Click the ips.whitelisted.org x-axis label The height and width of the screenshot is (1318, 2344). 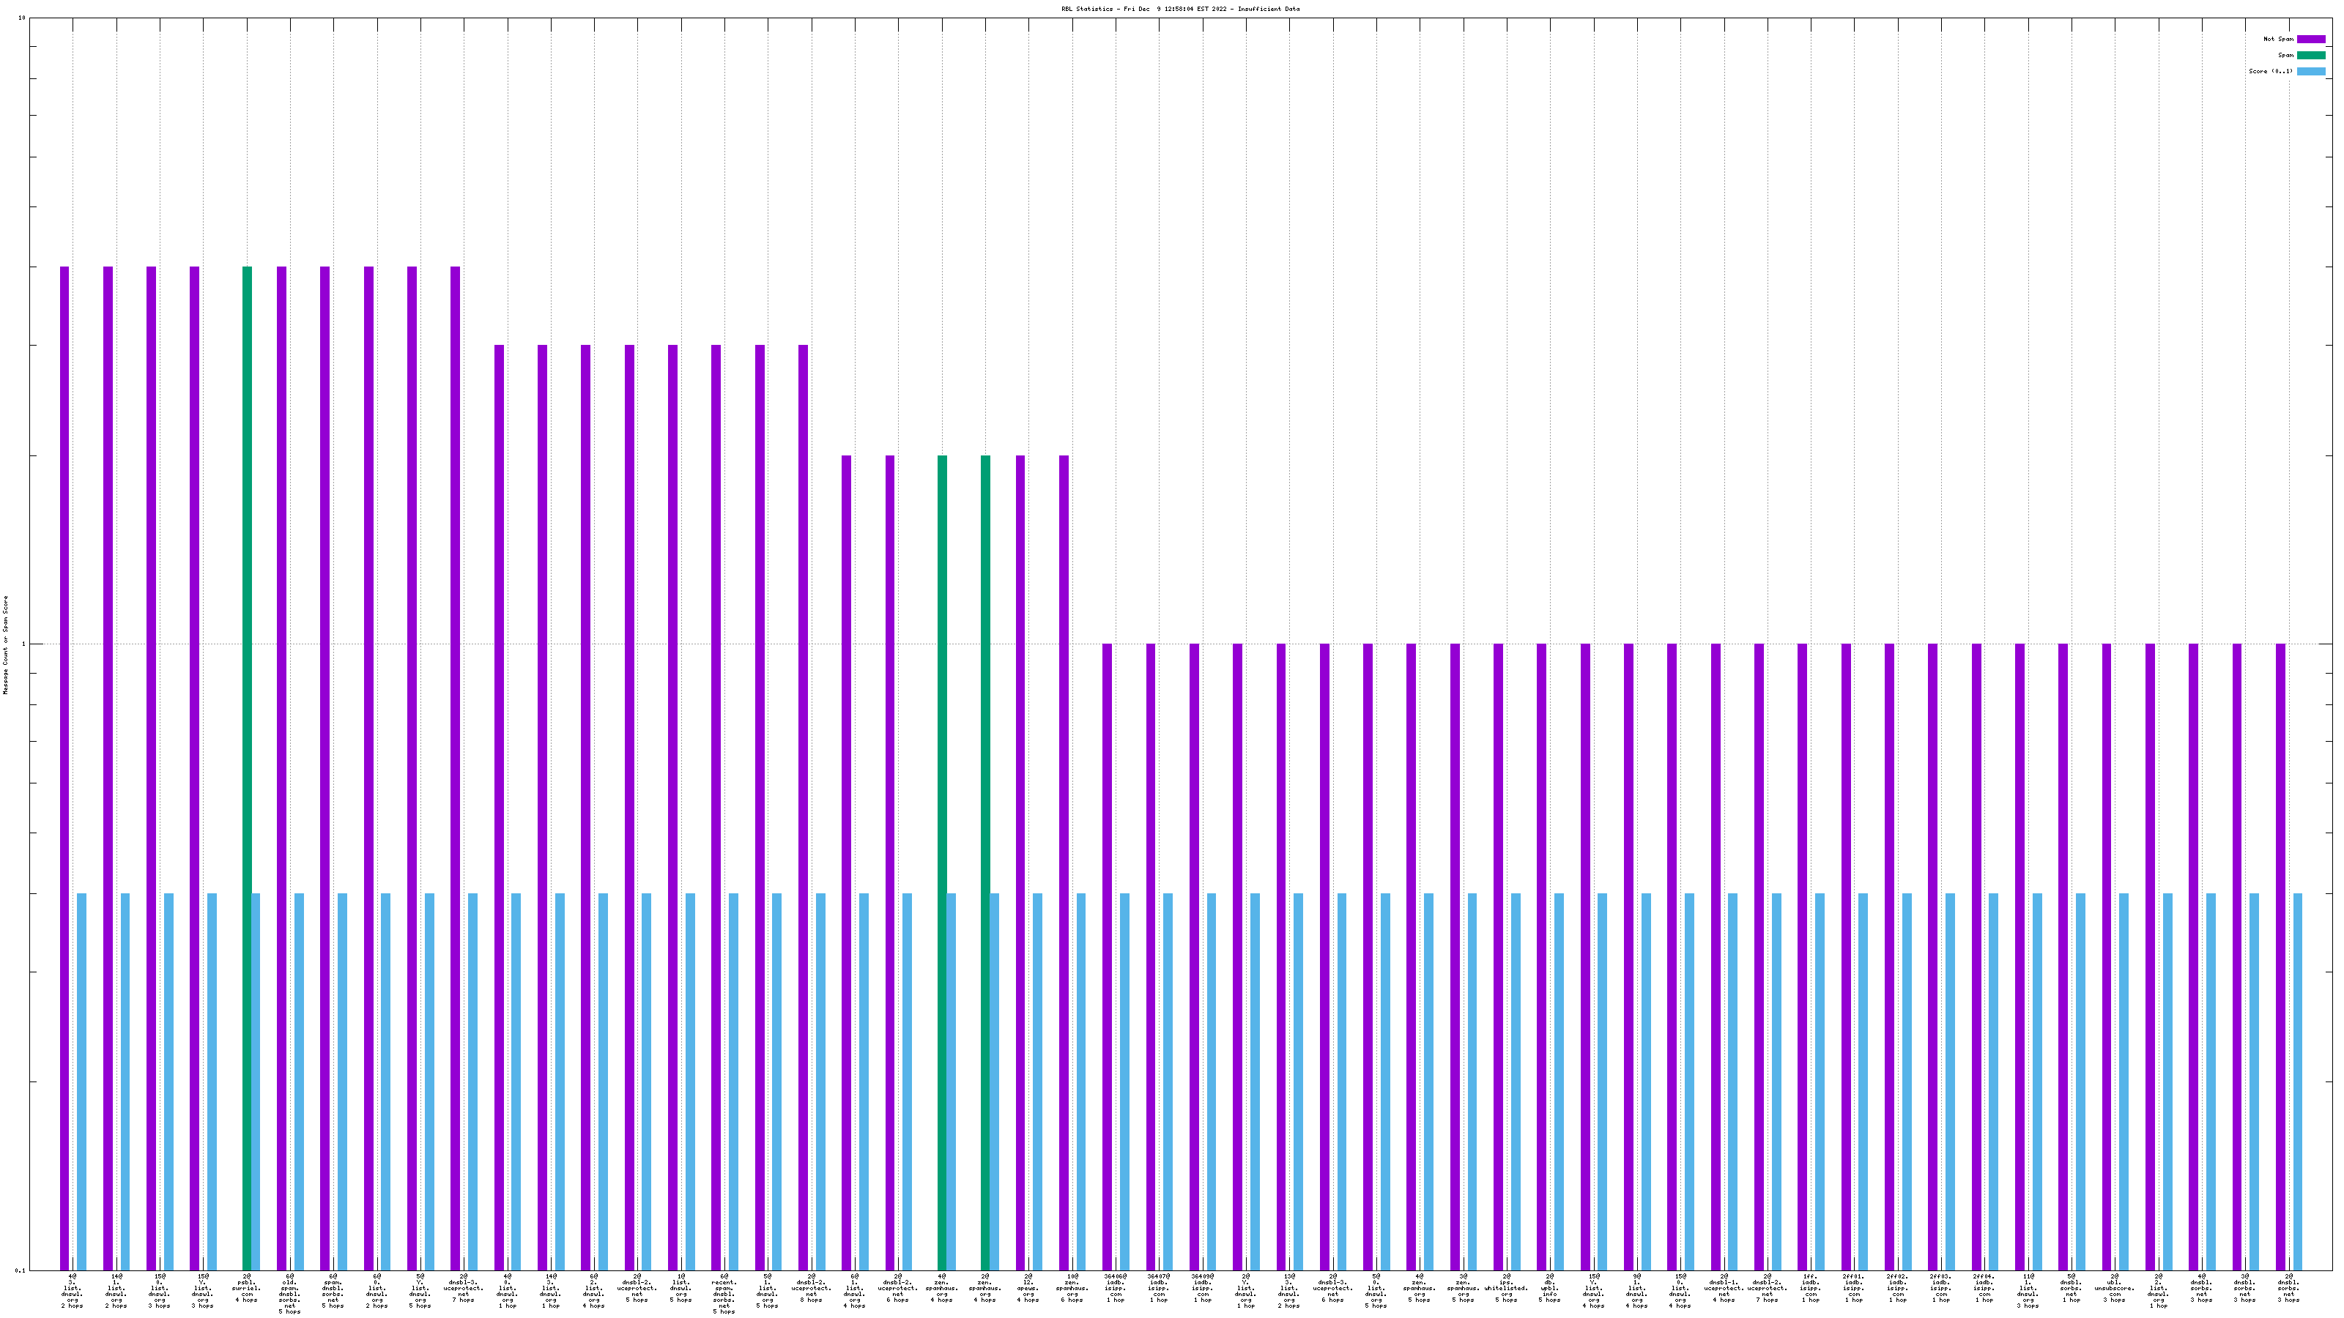(x=1506, y=1288)
